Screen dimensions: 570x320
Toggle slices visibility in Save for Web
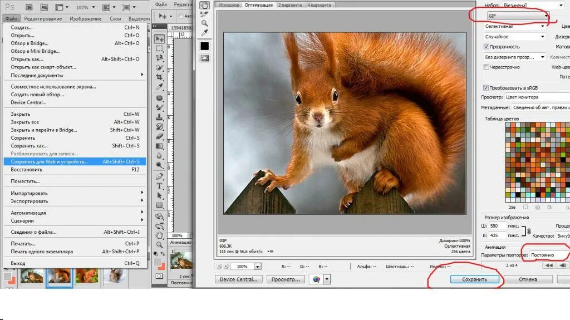pos(205,58)
